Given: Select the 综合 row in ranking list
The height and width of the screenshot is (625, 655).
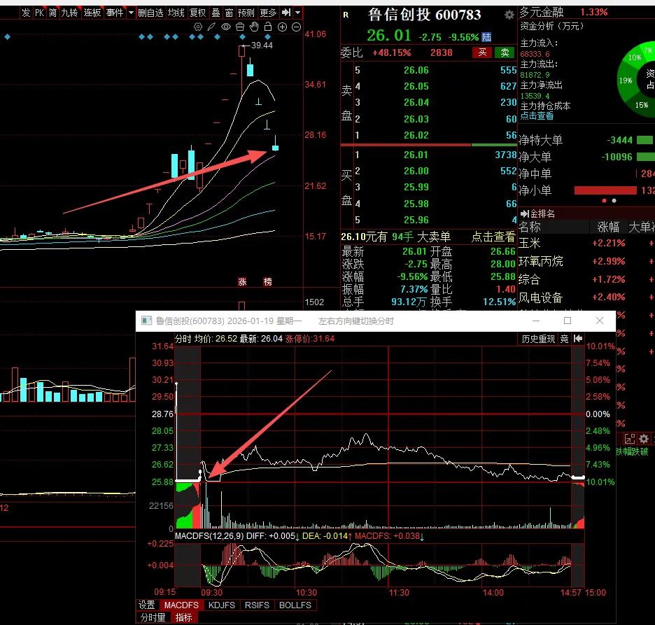Looking at the screenshot, I should (586, 279).
